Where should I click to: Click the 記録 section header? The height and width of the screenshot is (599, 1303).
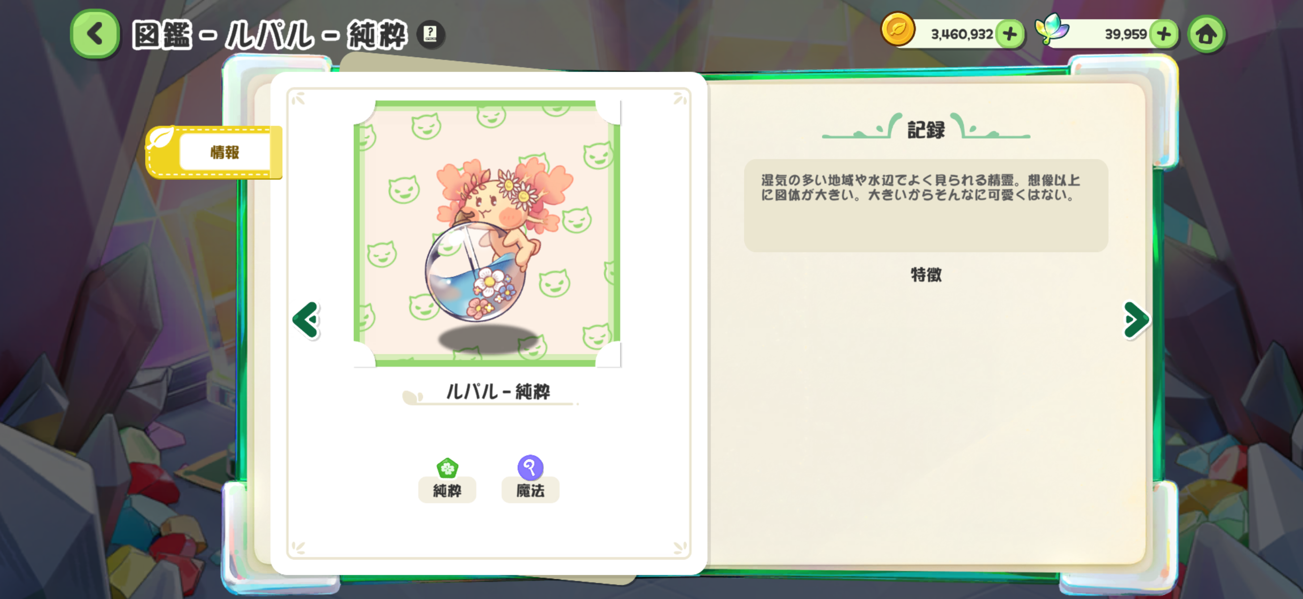coord(926,130)
